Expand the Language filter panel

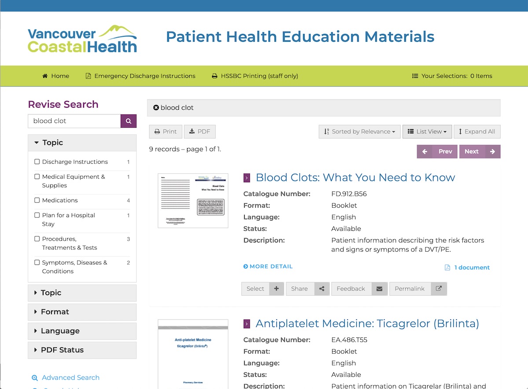(x=82, y=331)
